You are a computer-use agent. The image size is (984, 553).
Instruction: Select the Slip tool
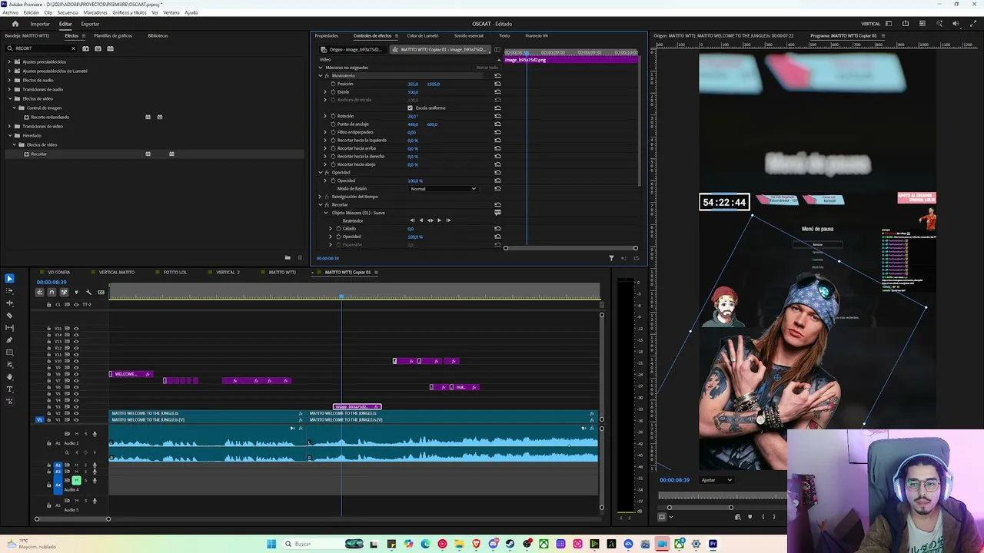tap(9, 328)
